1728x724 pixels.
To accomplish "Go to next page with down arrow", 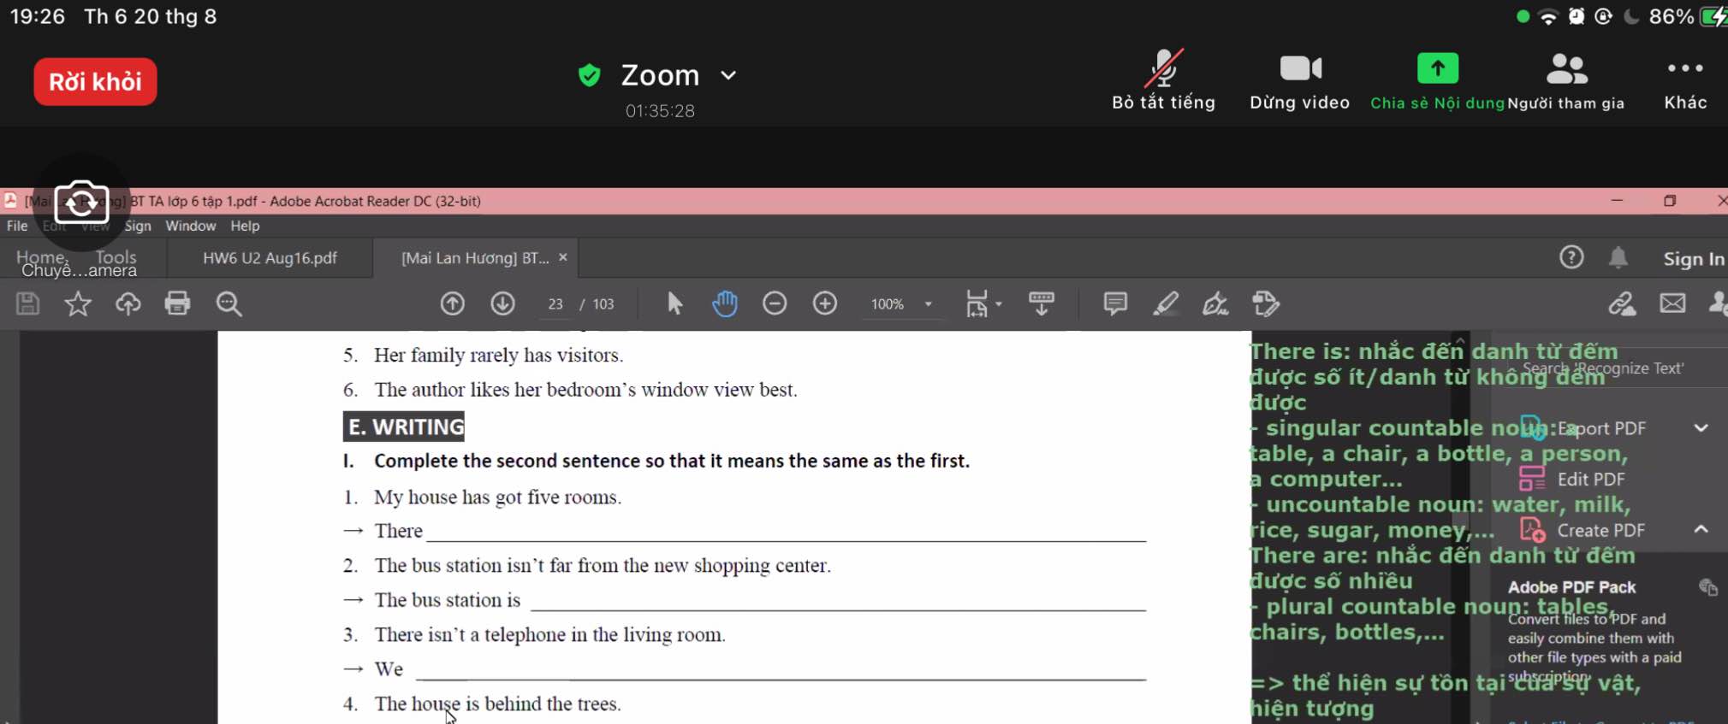I will [502, 303].
